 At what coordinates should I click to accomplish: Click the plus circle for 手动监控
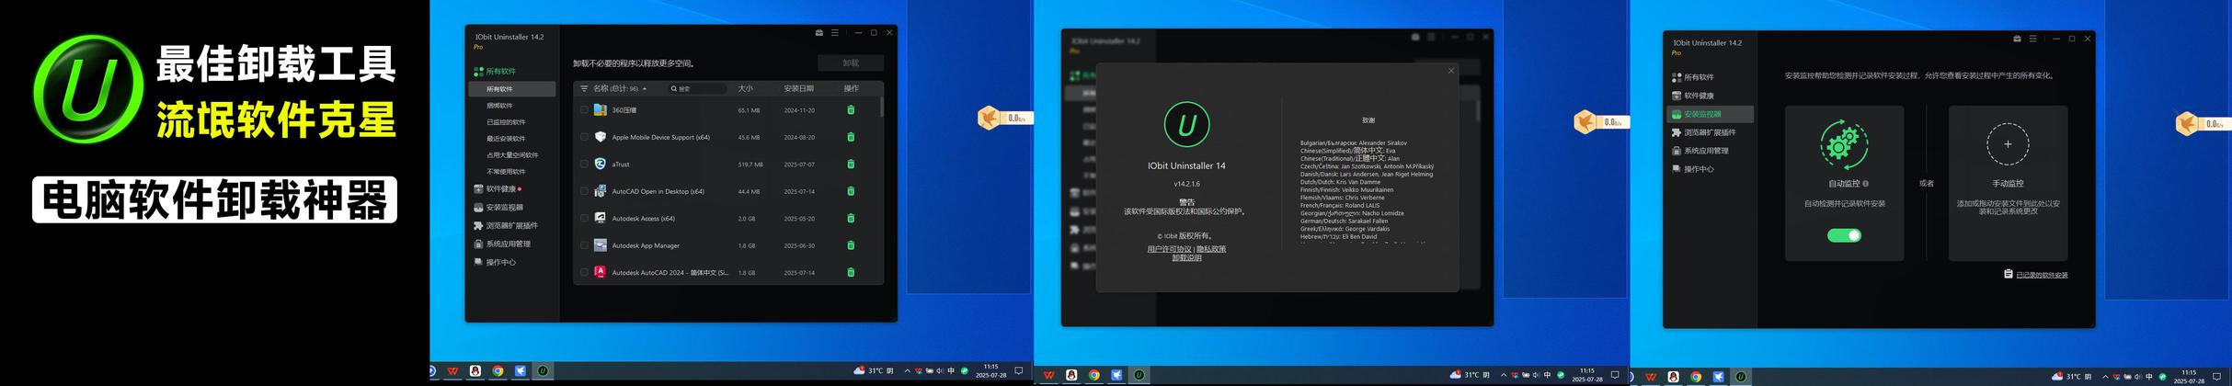click(x=2008, y=144)
